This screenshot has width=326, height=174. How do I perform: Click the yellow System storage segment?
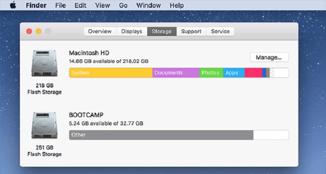pyautogui.click(x=111, y=72)
